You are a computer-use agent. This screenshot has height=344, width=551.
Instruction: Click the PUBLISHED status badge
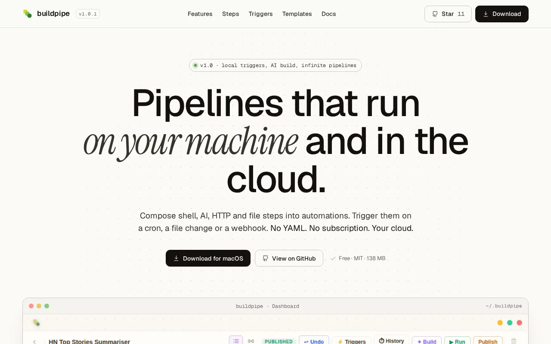pyautogui.click(x=279, y=341)
